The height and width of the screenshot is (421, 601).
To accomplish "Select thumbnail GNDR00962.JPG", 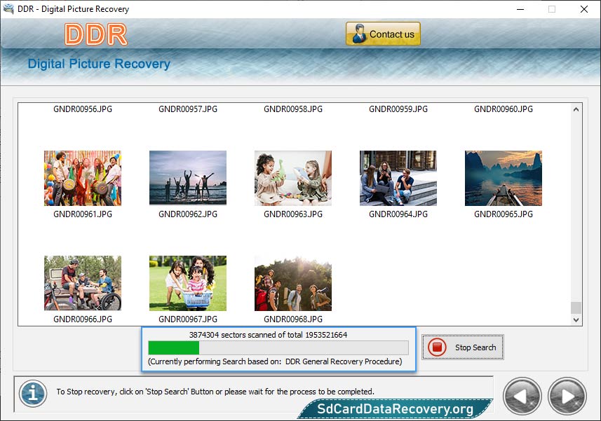I will [x=188, y=178].
